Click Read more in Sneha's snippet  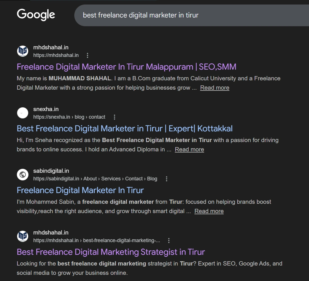pos(189,149)
